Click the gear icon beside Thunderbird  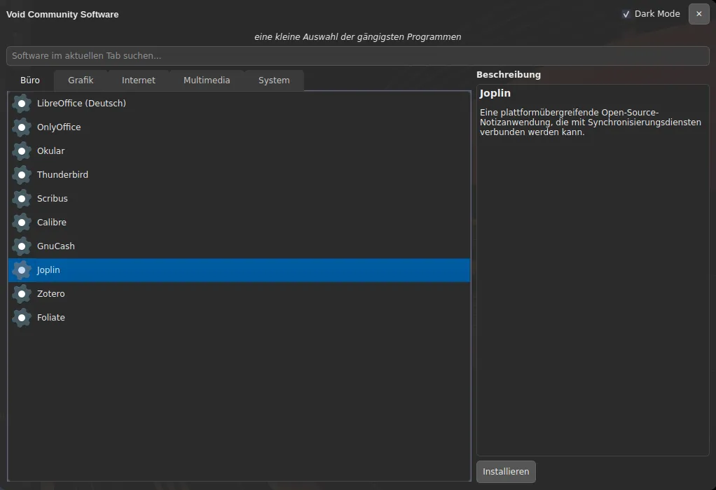click(x=22, y=175)
